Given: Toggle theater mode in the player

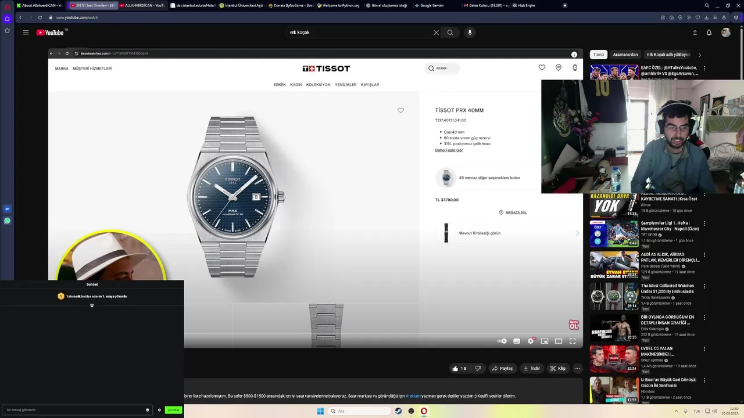Looking at the screenshot, I should (x=559, y=341).
